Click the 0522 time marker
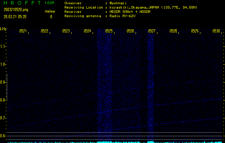This screenshot has width=225, height=143. pyautogui.click(x=44, y=31)
